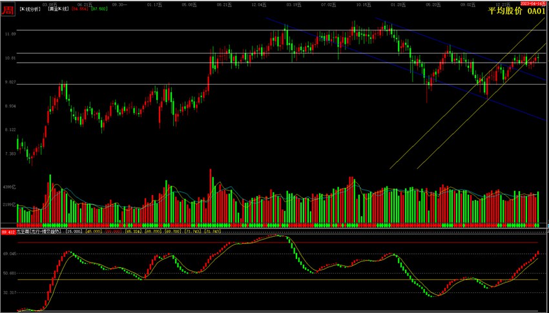Open the [K线分析] label
This screenshot has height=313, width=549.
click(30, 9)
